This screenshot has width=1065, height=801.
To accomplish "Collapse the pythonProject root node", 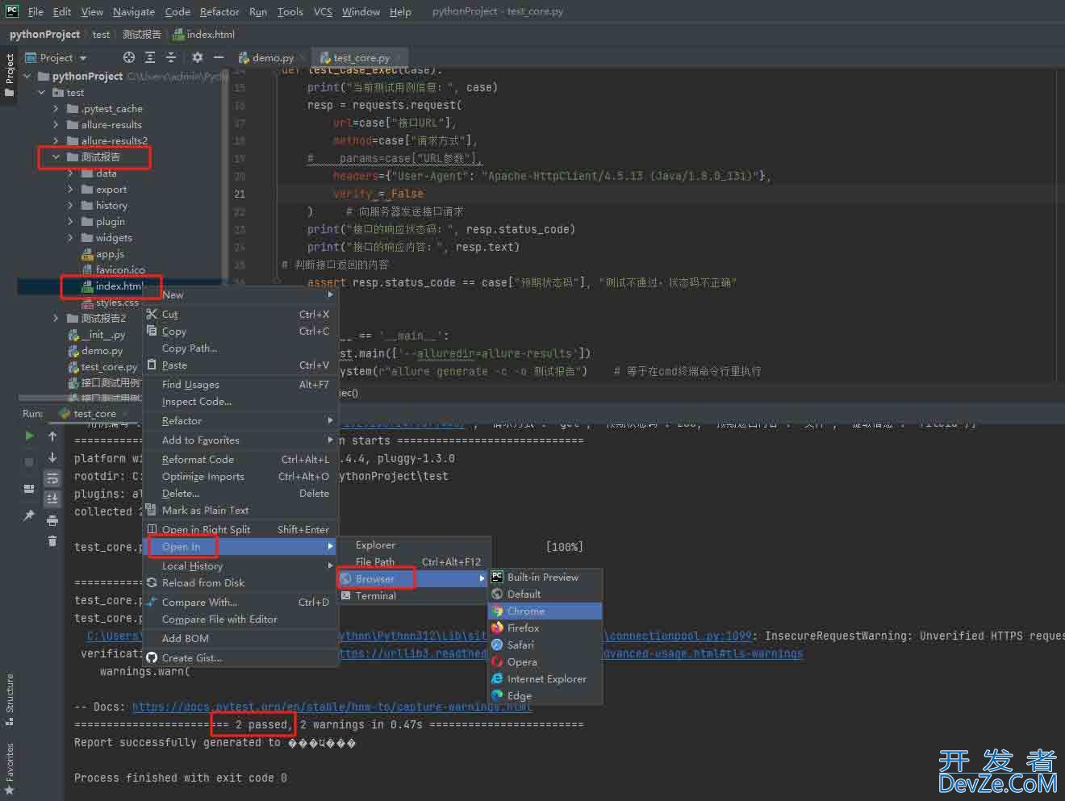I will coord(27,76).
